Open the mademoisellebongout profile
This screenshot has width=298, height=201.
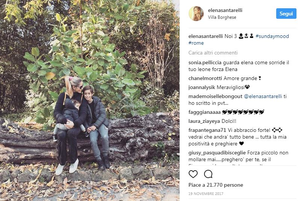[x=215, y=97]
